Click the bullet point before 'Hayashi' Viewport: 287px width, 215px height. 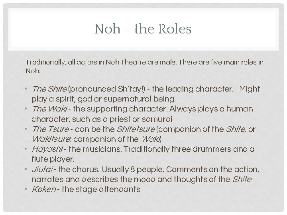26,149
